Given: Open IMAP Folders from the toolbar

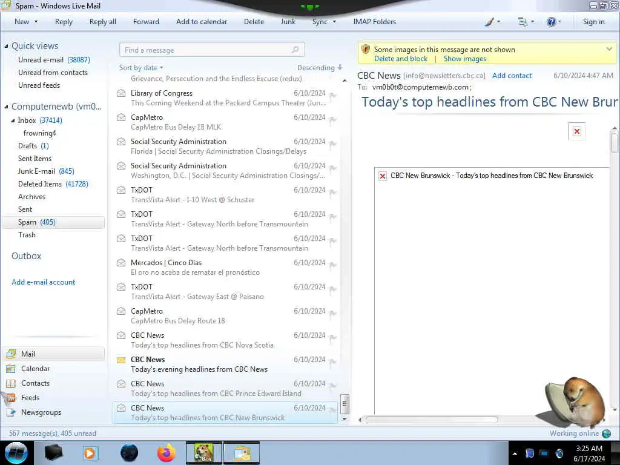Looking at the screenshot, I should tap(374, 22).
